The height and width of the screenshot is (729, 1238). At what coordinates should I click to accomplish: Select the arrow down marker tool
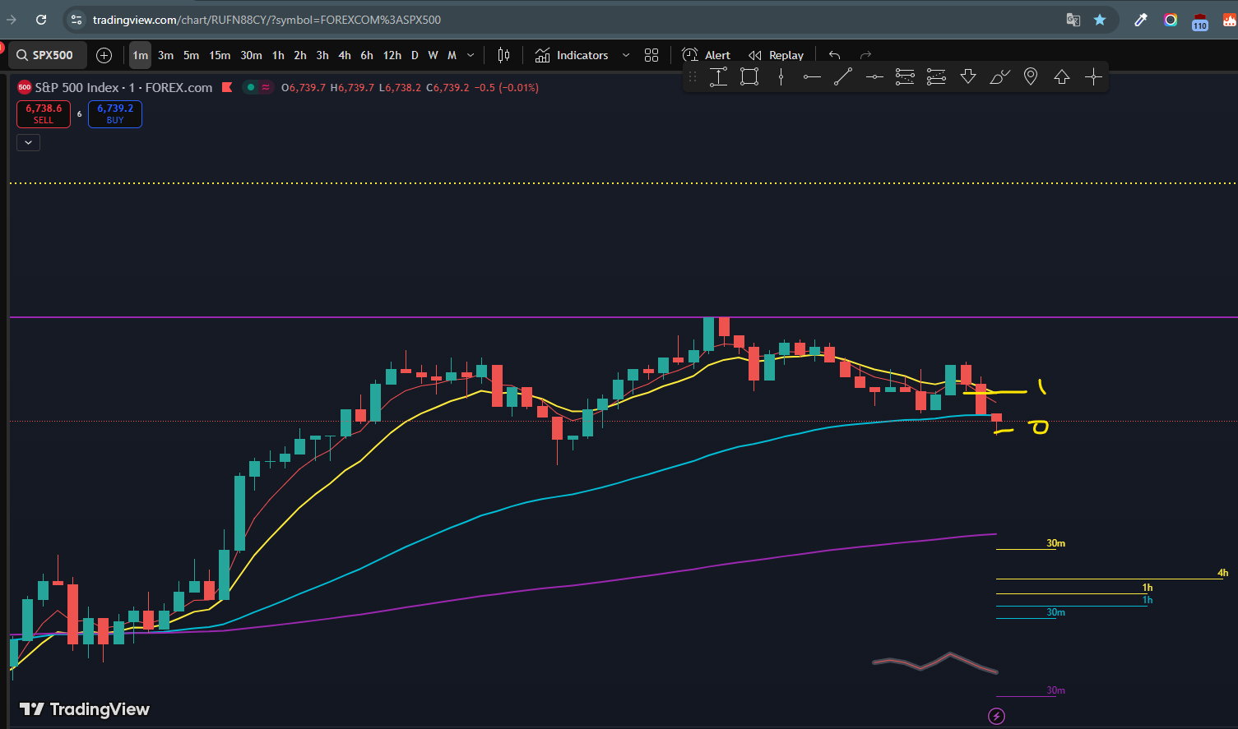tap(968, 76)
